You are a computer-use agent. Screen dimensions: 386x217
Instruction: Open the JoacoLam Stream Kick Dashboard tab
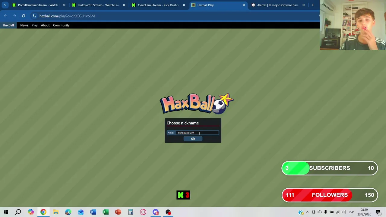coord(158,5)
